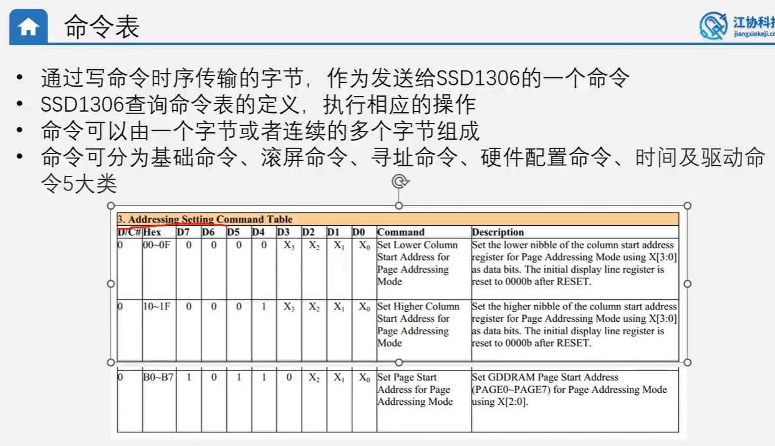Click the Jiangxie Keji logo
Screen dimensions: 775x446
coord(736,26)
